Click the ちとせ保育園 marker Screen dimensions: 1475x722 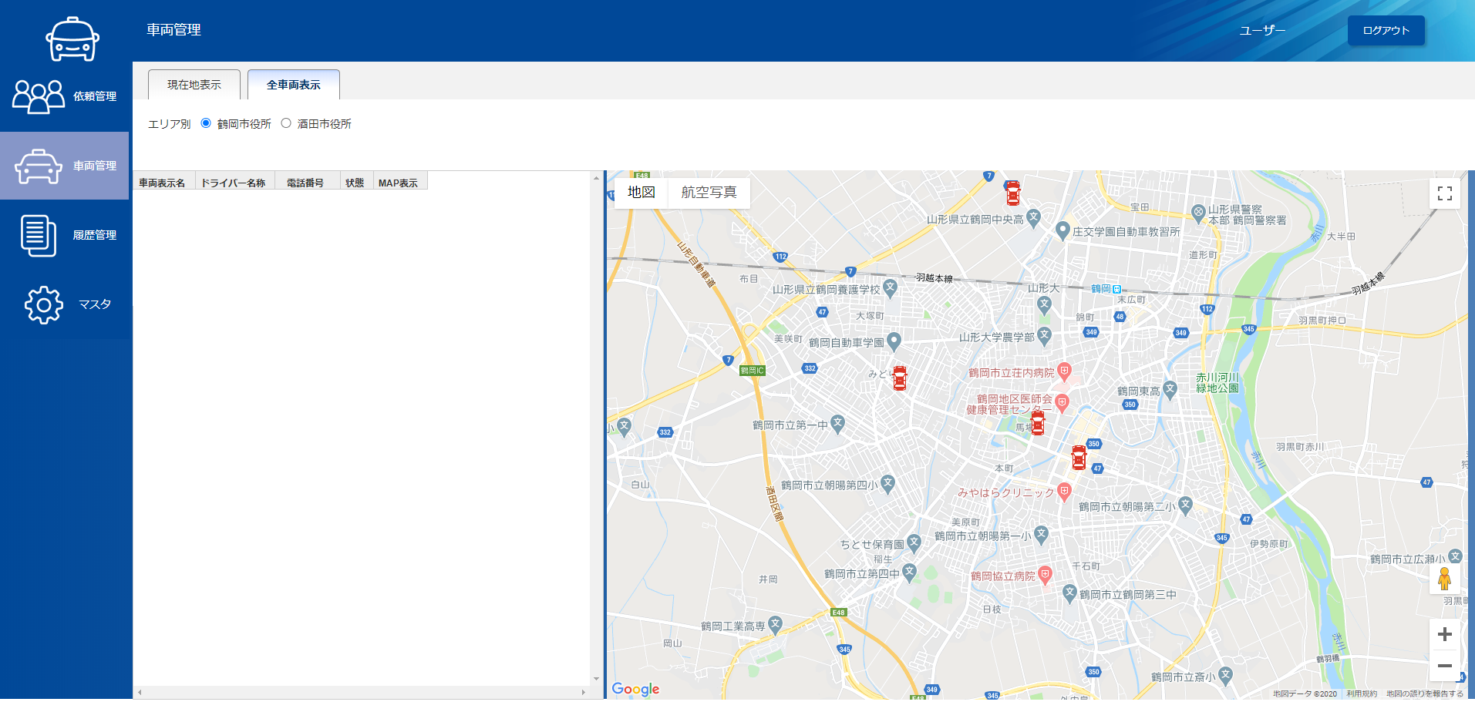(x=914, y=542)
